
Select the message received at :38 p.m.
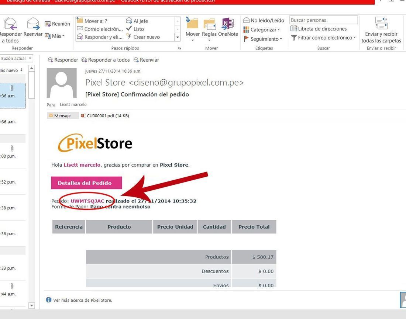click(13, 208)
